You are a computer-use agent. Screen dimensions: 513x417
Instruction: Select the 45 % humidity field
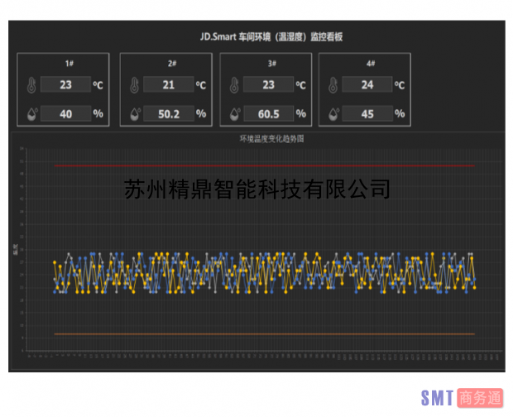click(x=367, y=114)
